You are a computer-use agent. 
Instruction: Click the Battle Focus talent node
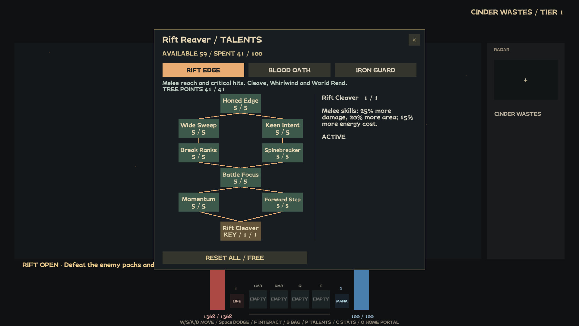240,178
